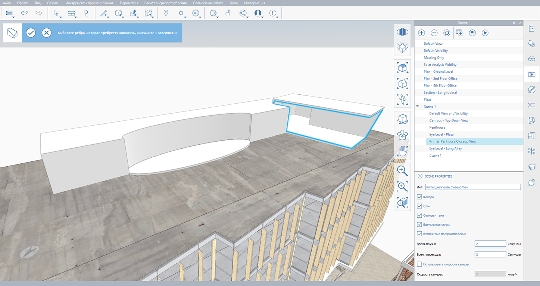The image size is (540, 286).
Task: Remove the scene with the minus icon
Action: coord(434,33)
